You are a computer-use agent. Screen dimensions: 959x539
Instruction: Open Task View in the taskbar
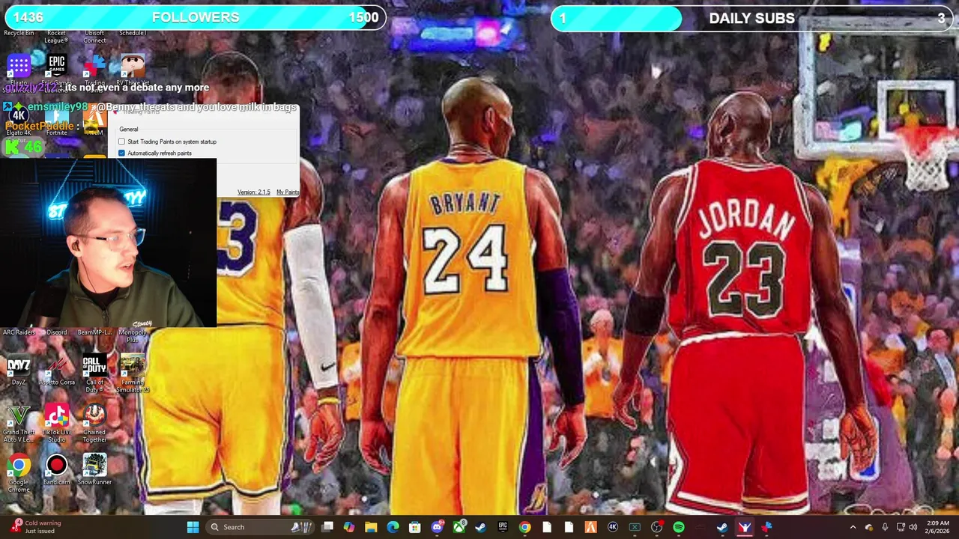tap(327, 527)
